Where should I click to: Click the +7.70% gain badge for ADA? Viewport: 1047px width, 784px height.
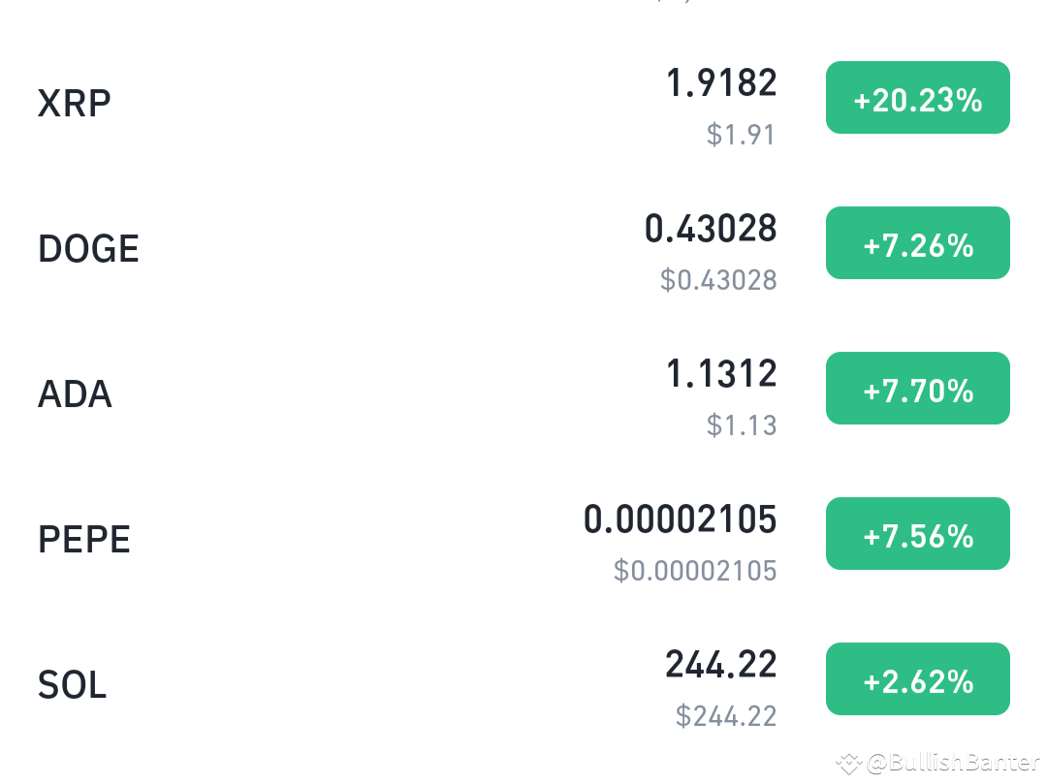pos(917,388)
